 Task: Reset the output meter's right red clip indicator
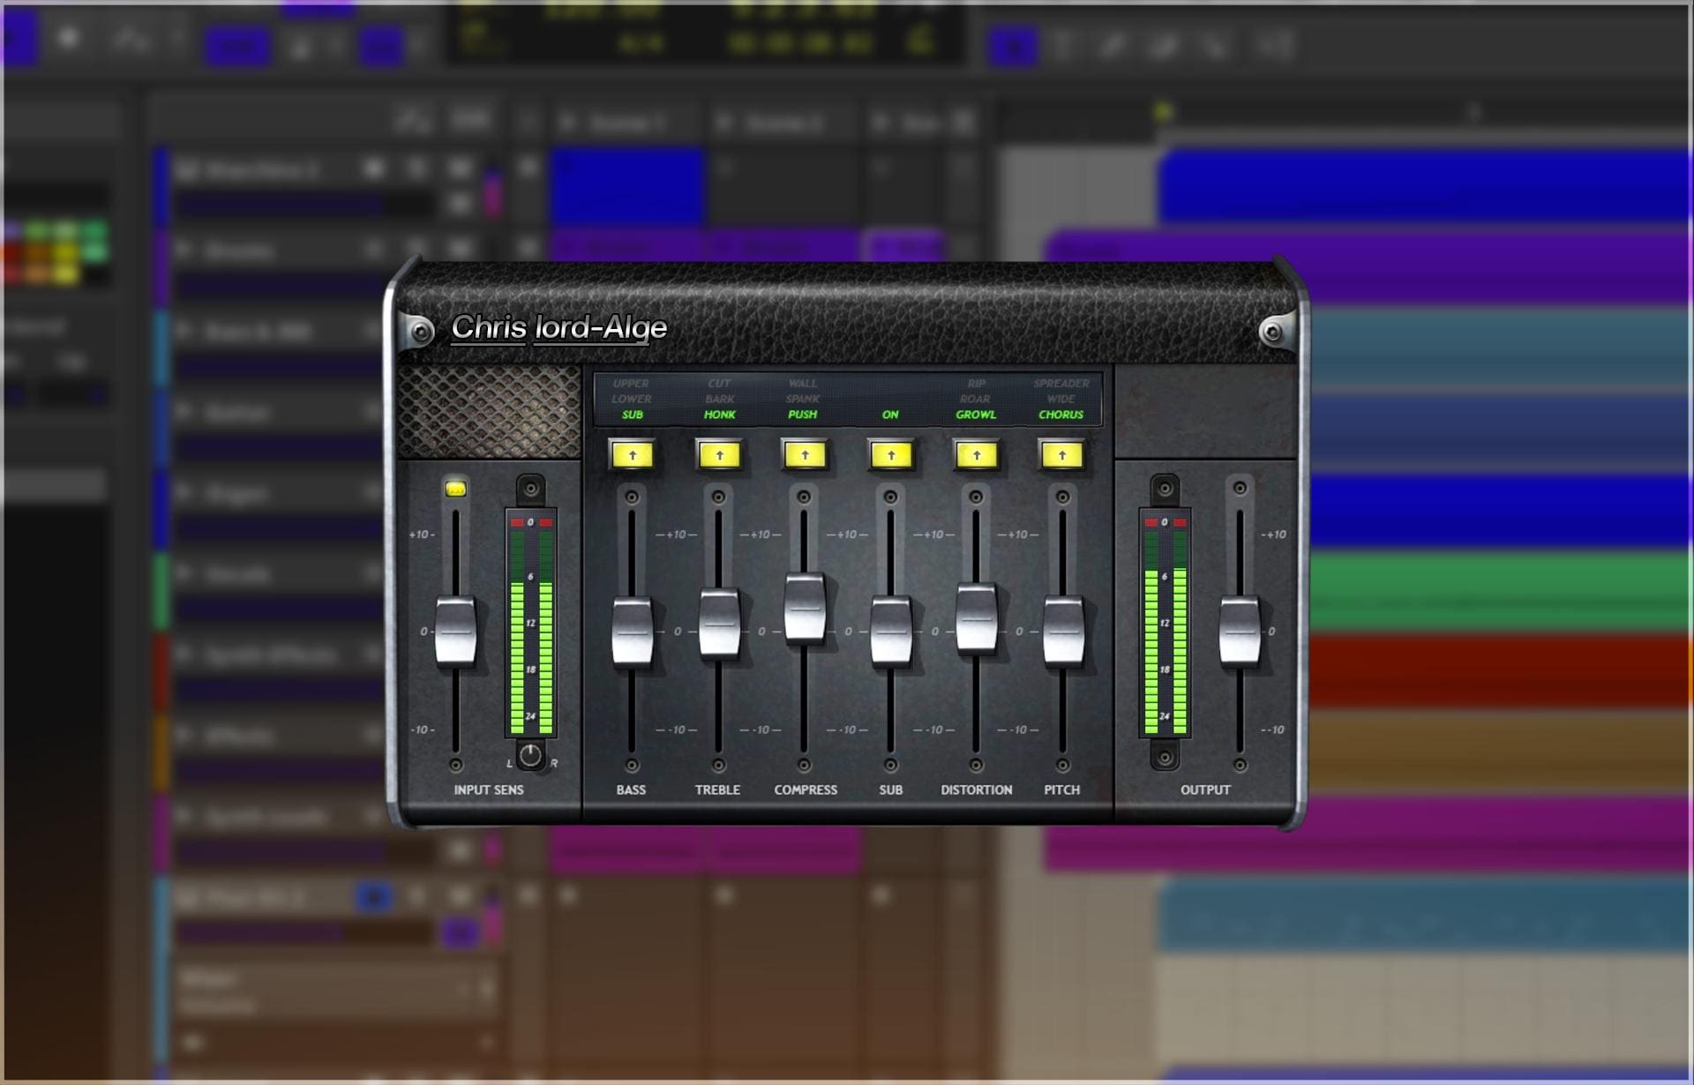coord(1181,523)
